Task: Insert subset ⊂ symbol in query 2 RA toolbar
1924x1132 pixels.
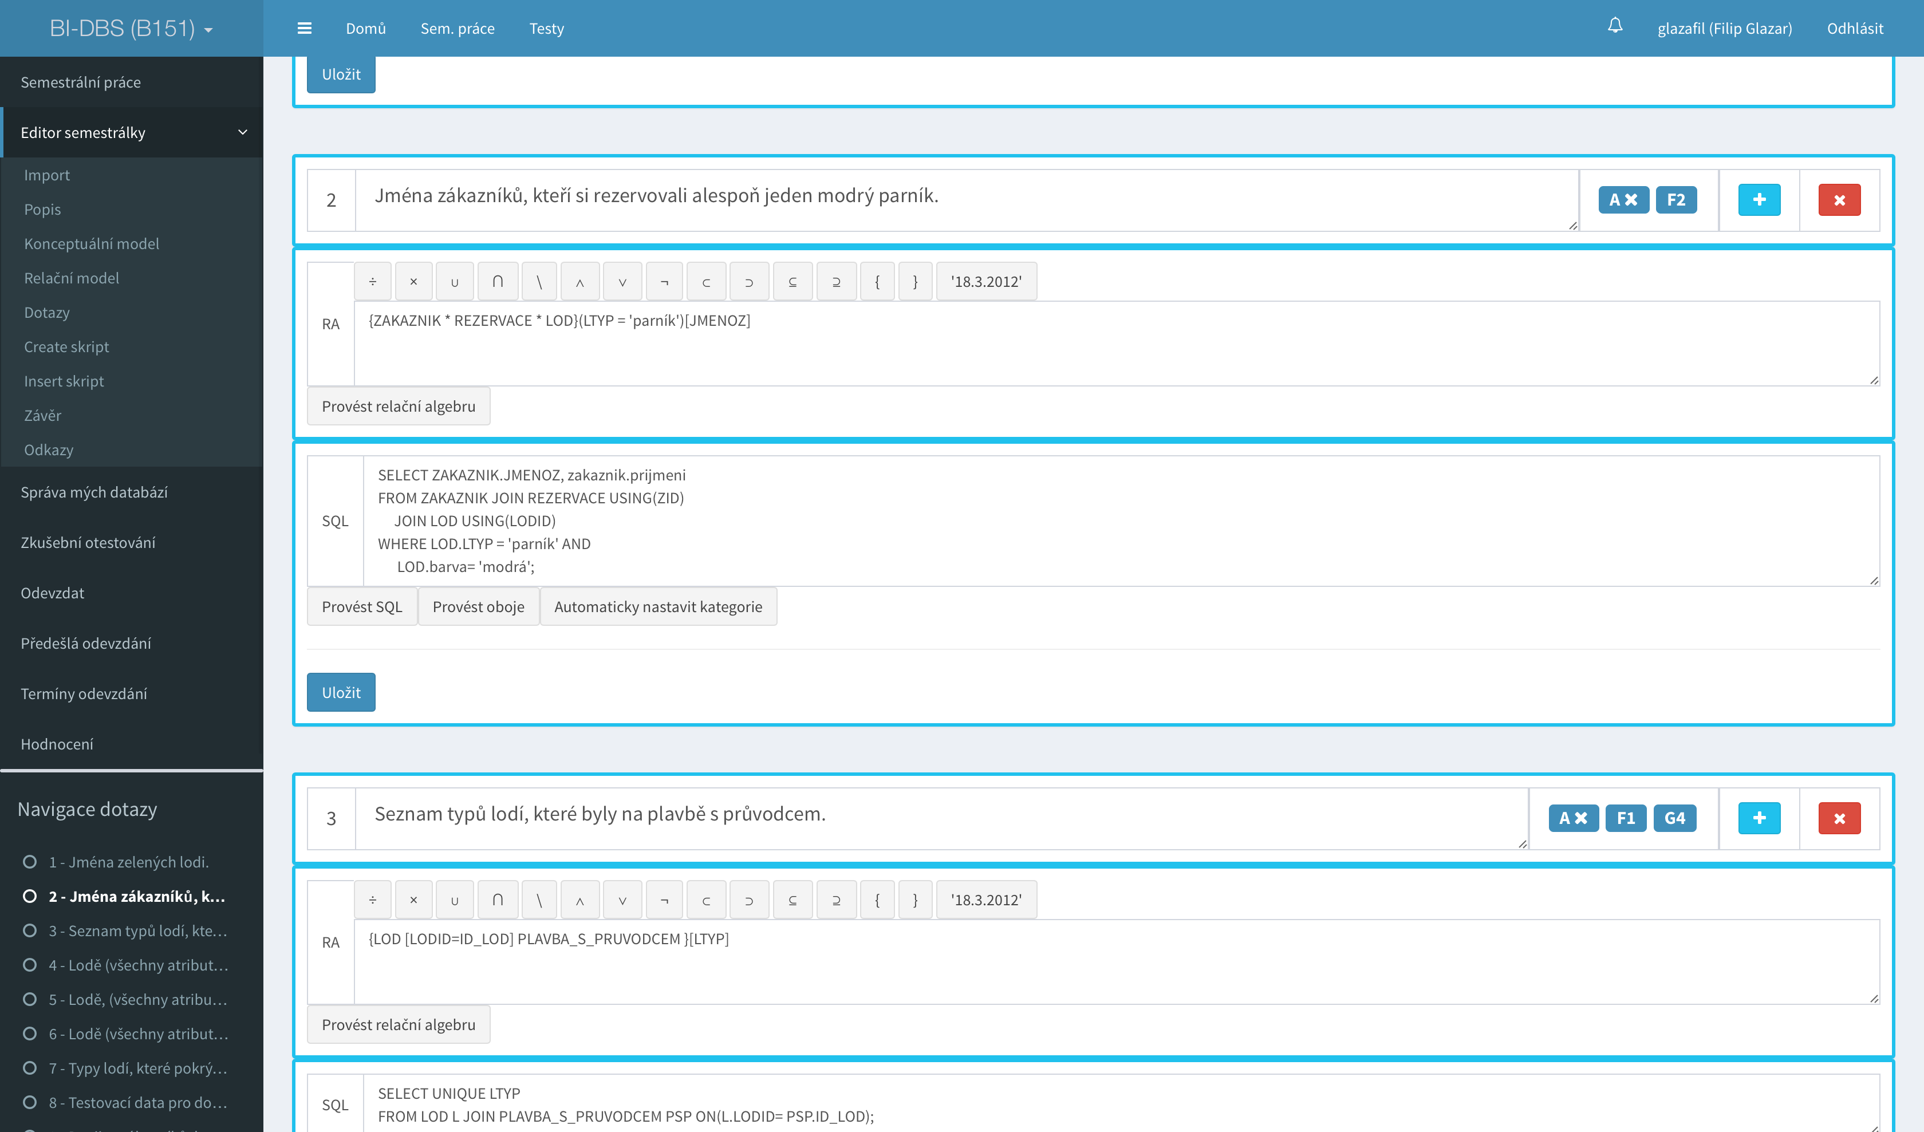Action: pyautogui.click(x=706, y=282)
